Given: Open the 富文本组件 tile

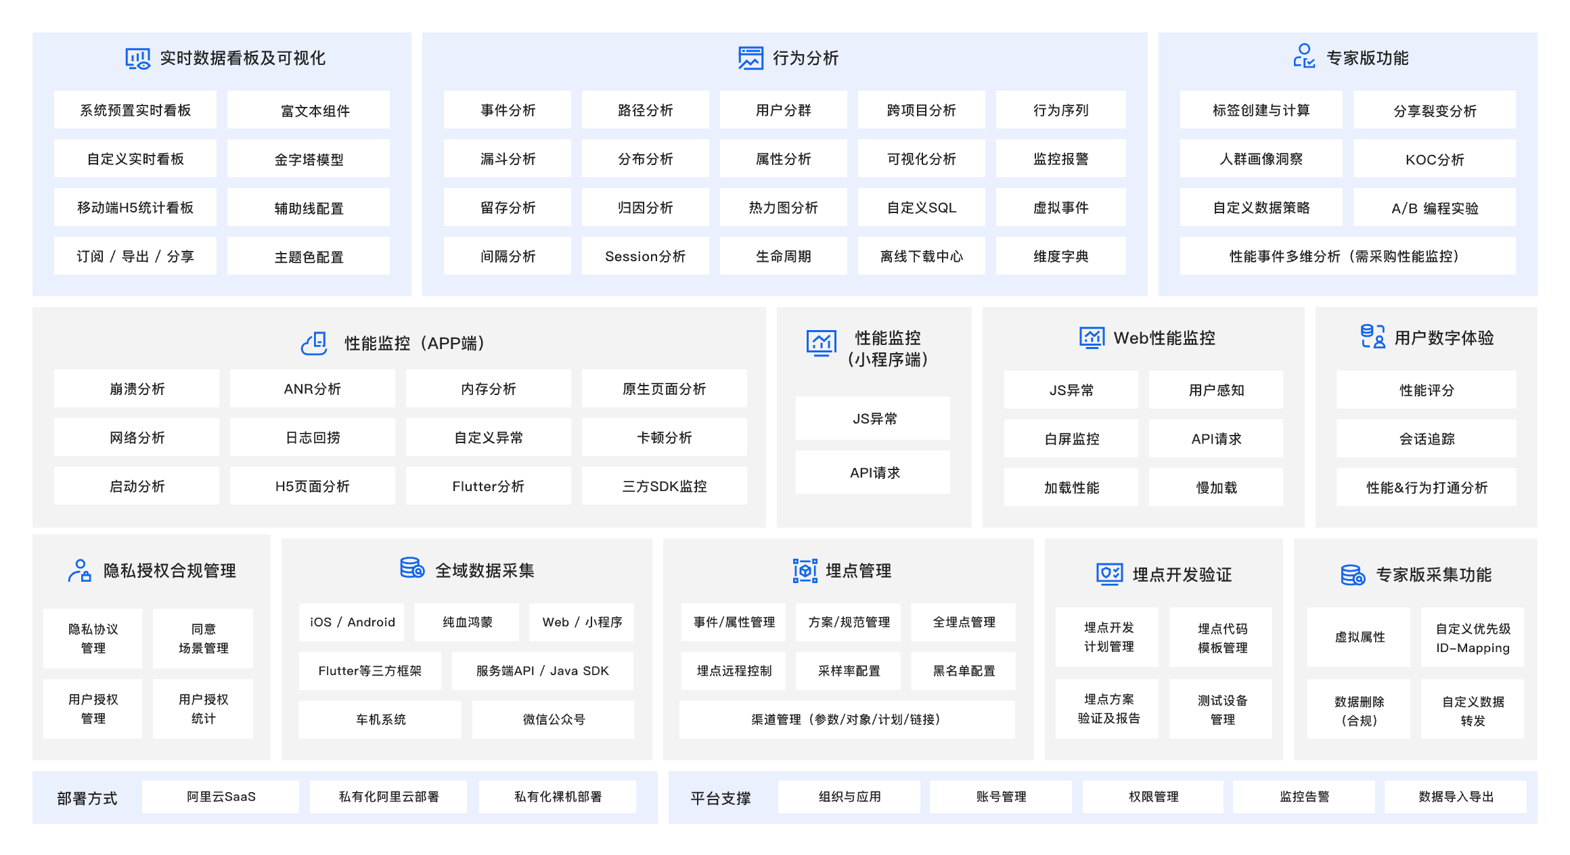Looking at the screenshot, I should 309,110.
